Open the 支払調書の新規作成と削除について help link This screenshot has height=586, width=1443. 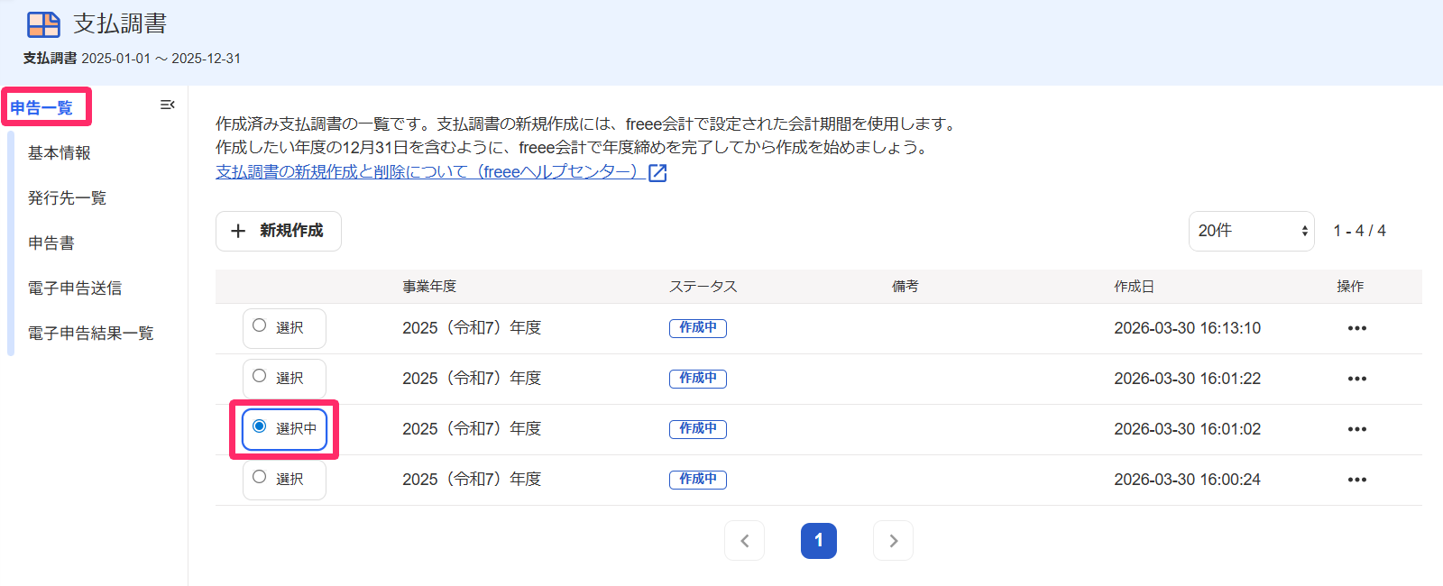click(x=430, y=171)
